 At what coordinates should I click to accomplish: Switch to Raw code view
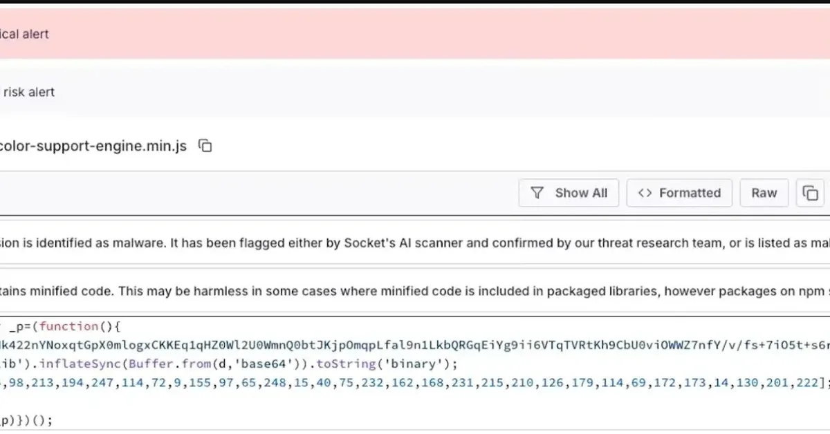[764, 193]
